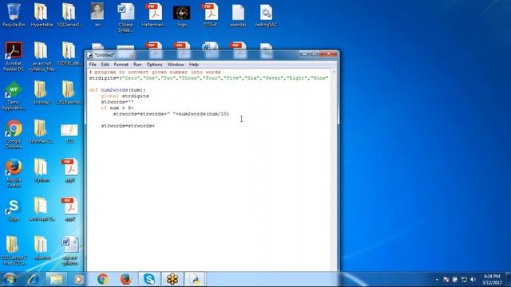The width and height of the screenshot is (511, 287).
Task: Select the sqlserver folder on desktop
Action: pos(42,248)
